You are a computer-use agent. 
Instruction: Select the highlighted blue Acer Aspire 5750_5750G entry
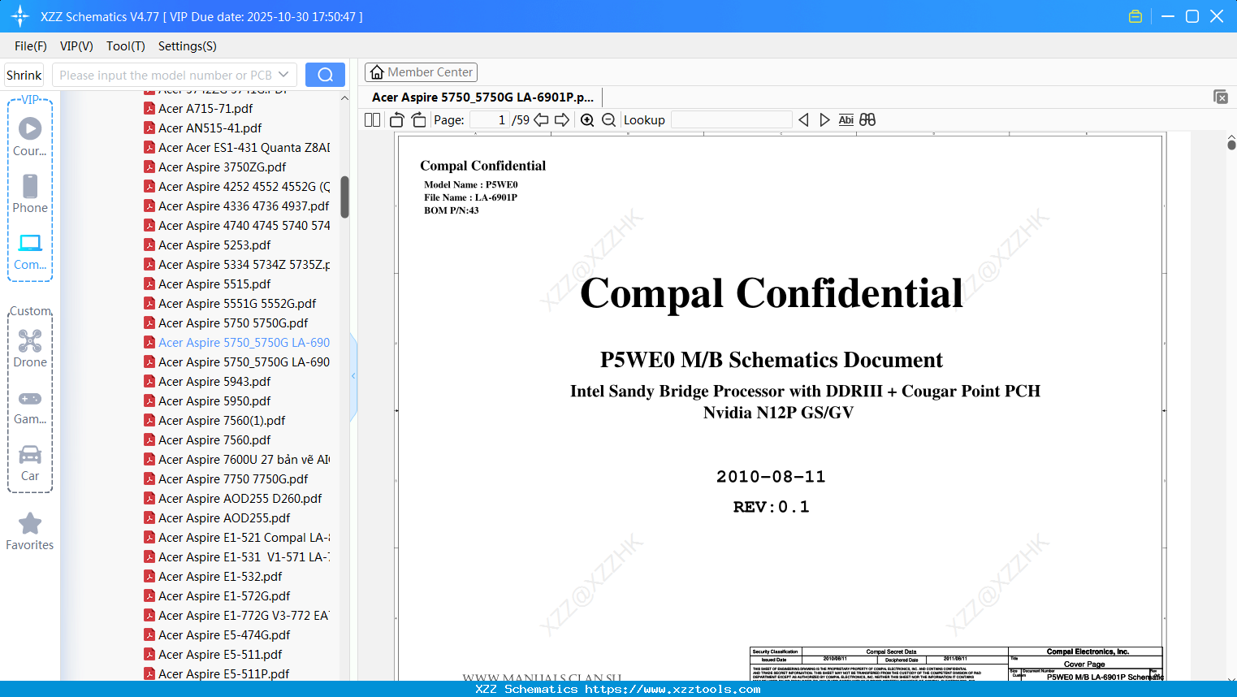236,342
